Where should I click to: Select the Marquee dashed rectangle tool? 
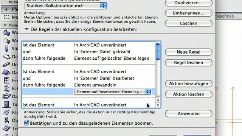(6, 17)
